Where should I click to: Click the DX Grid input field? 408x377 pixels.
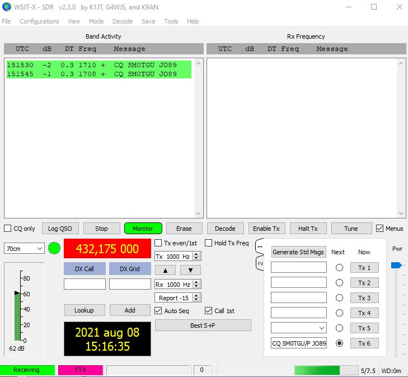click(x=130, y=284)
